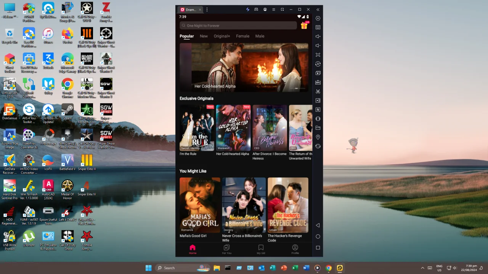Image resolution: width=488 pixels, height=274 pixels.
Task: Open the gift icon with +4 badge
Action: click(304, 25)
